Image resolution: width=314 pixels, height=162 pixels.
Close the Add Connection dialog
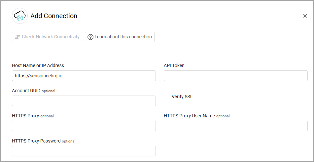pyautogui.click(x=305, y=16)
